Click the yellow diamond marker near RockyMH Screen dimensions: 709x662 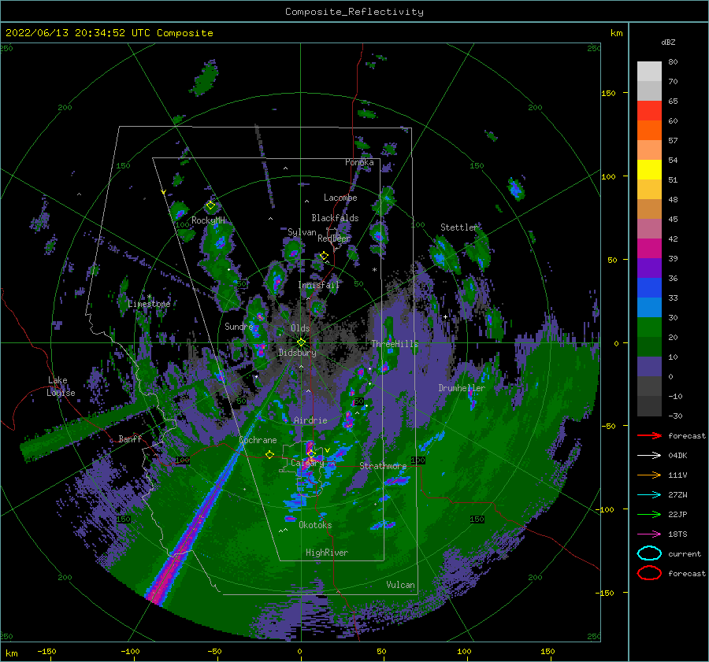pos(210,205)
